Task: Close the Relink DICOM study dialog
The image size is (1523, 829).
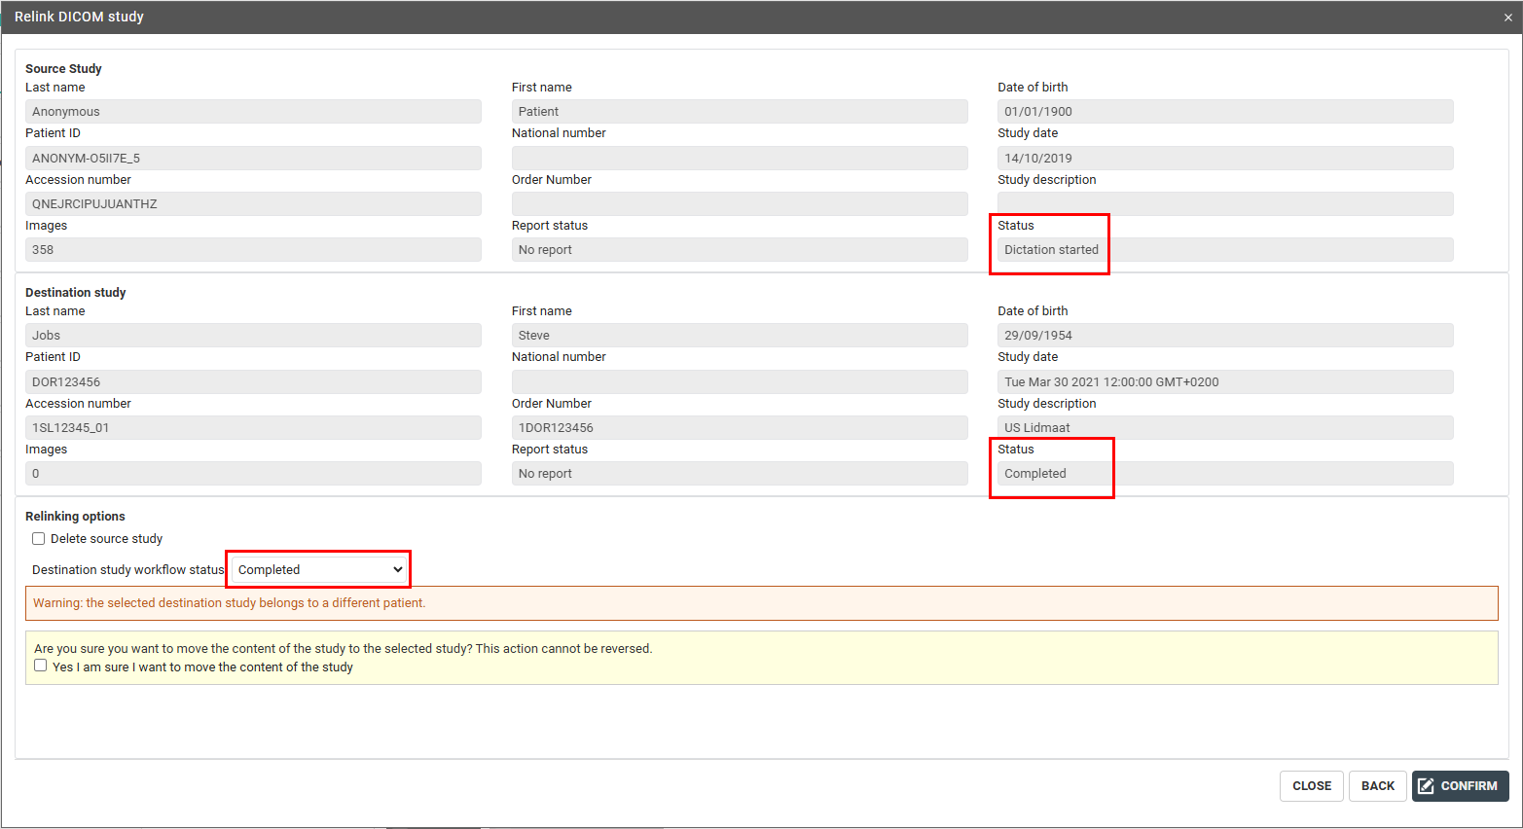Action: tap(1507, 18)
